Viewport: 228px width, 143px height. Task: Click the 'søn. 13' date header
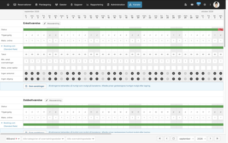click(x=97, y=17)
